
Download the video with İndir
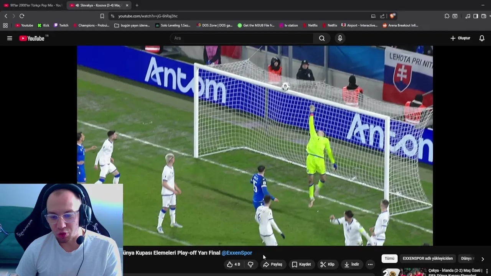click(351, 264)
